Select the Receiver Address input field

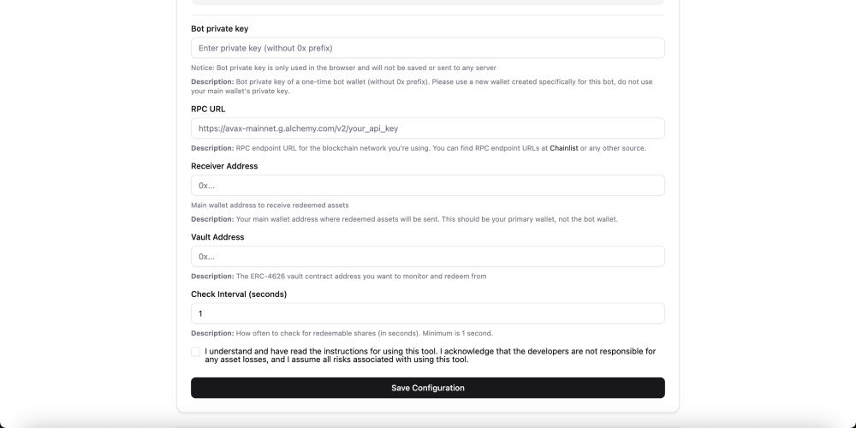click(427, 186)
